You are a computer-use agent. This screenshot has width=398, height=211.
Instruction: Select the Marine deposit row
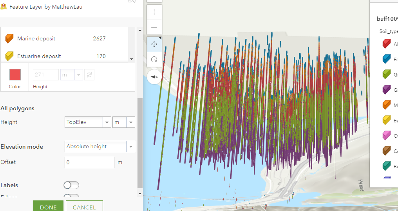click(65, 39)
